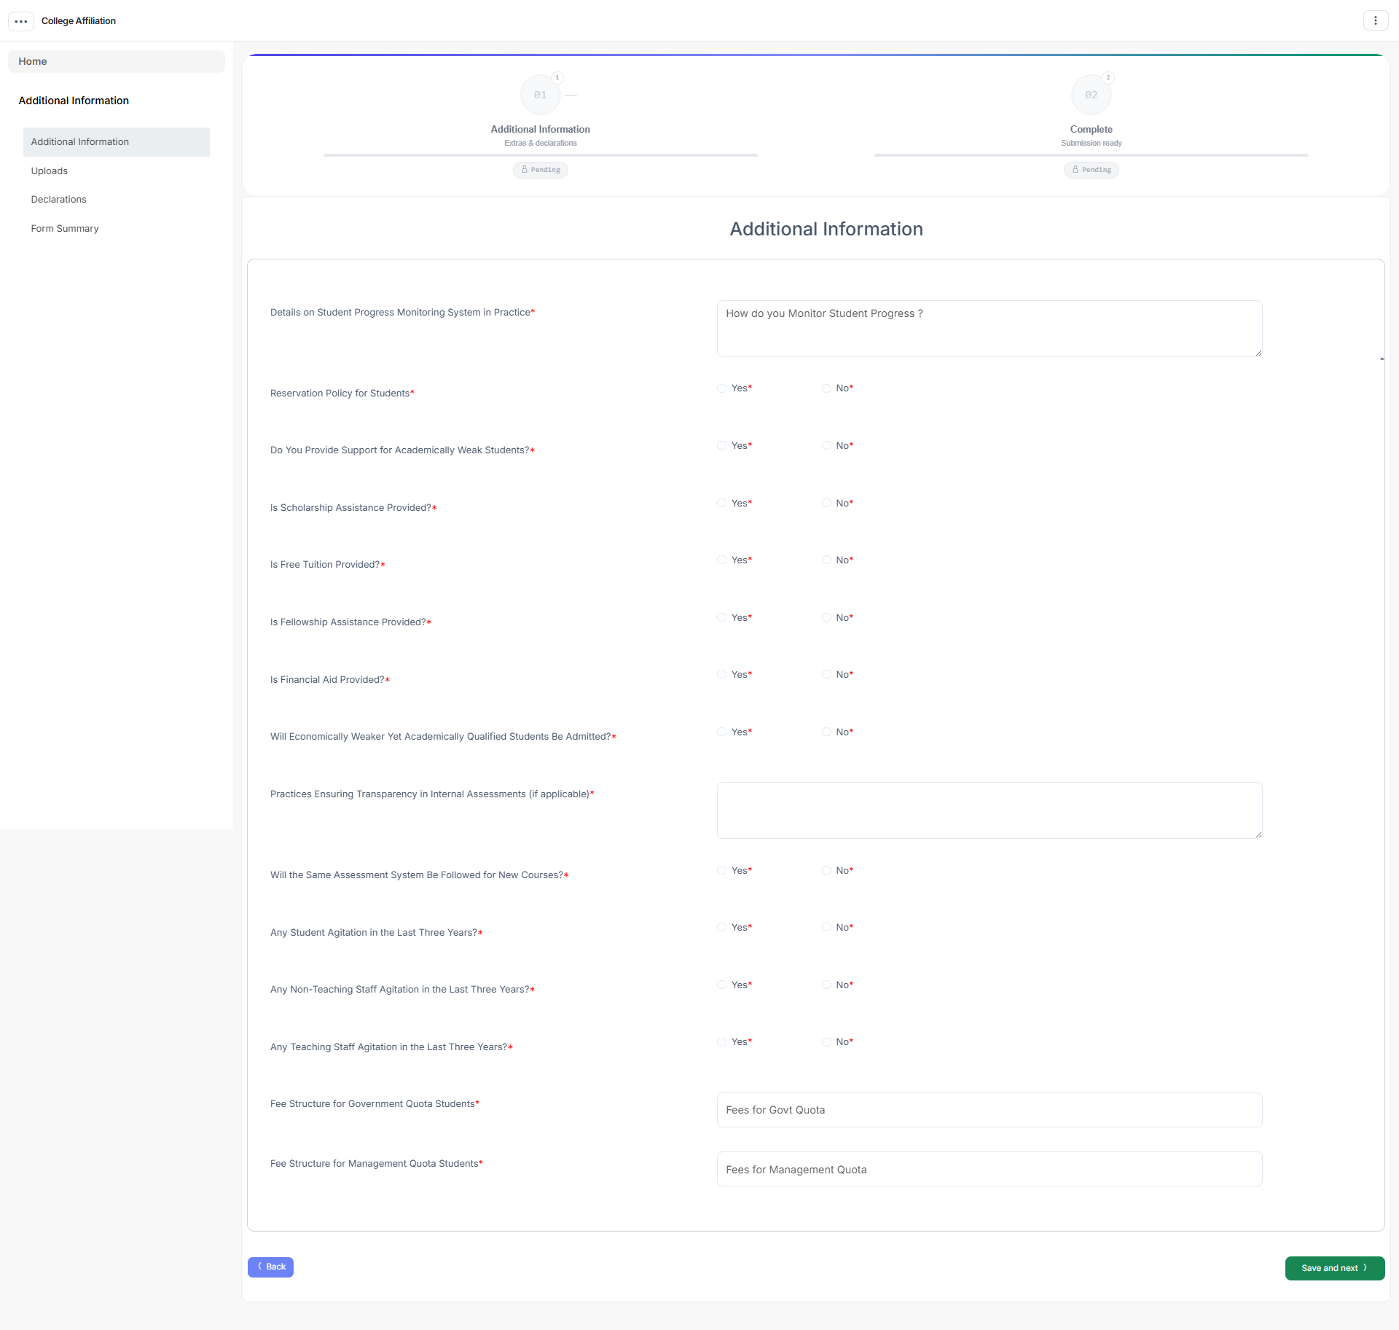Click the Additional Information sidebar heading
The image size is (1399, 1330).
[x=74, y=101]
